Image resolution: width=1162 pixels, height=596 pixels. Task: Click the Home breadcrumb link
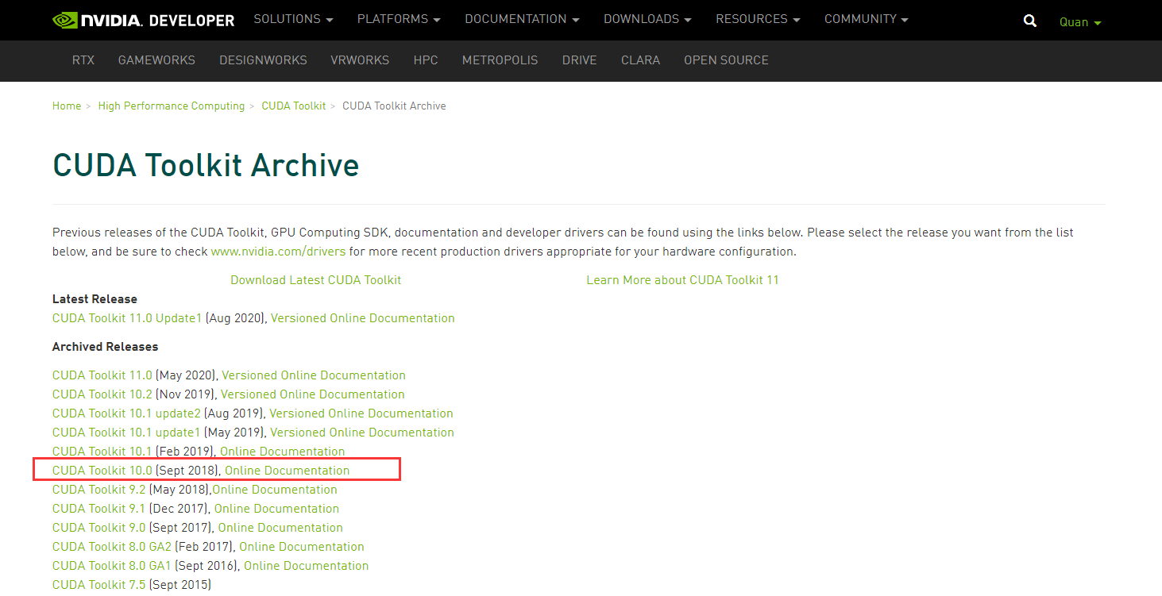pos(67,106)
